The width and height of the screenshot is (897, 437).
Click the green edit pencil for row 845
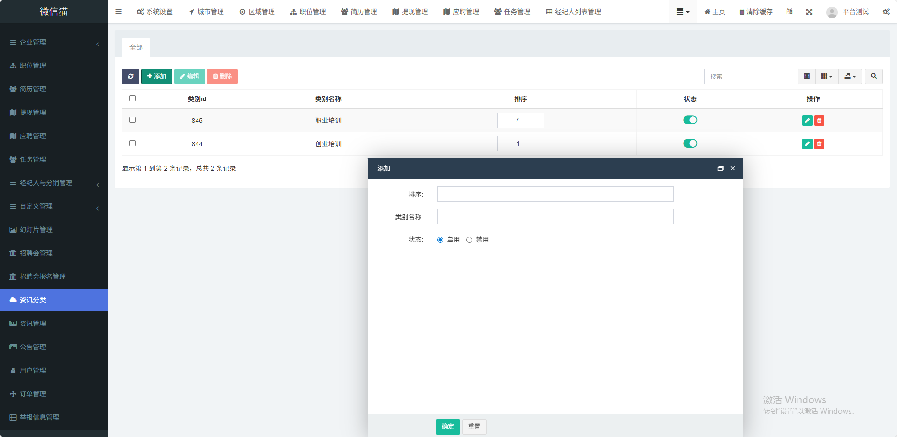tap(807, 121)
